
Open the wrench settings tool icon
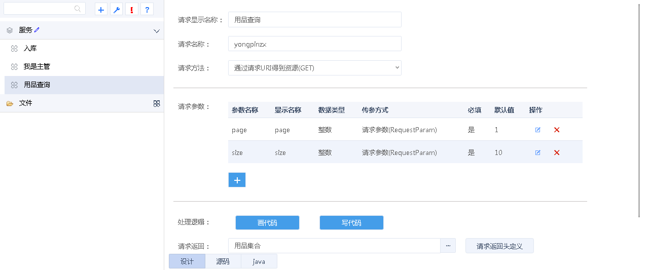[116, 10]
